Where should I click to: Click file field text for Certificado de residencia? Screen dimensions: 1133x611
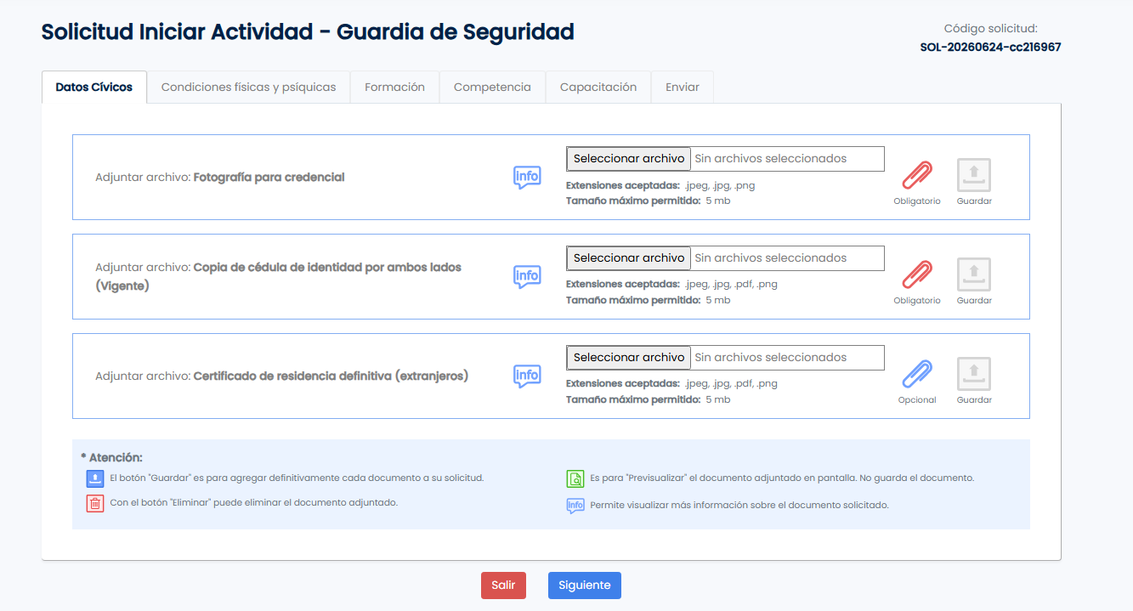point(771,358)
